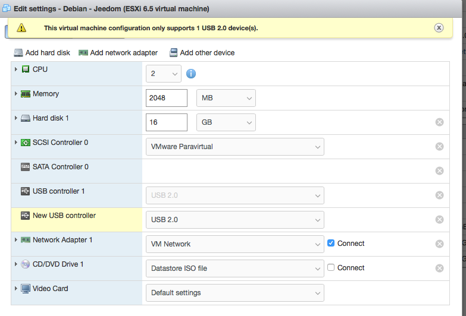Open the memory unit MB dropdown
Screen dimensions: 466x316
pos(226,98)
